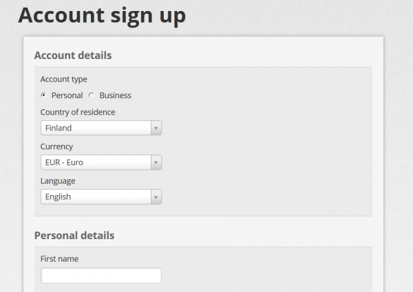Click the 'Country of residence' label
Image resolution: width=413 pixels, height=292 pixels.
[x=78, y=112]
